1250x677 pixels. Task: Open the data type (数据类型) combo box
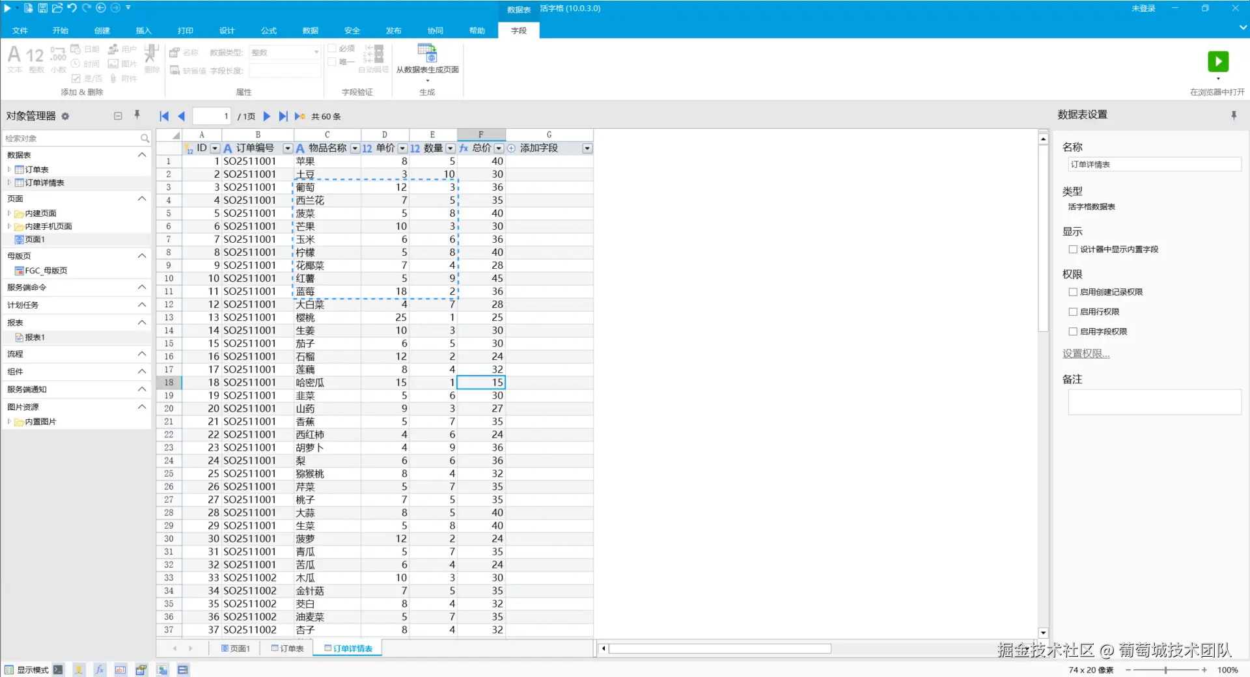pyautogui.click(x=285, y=52)
